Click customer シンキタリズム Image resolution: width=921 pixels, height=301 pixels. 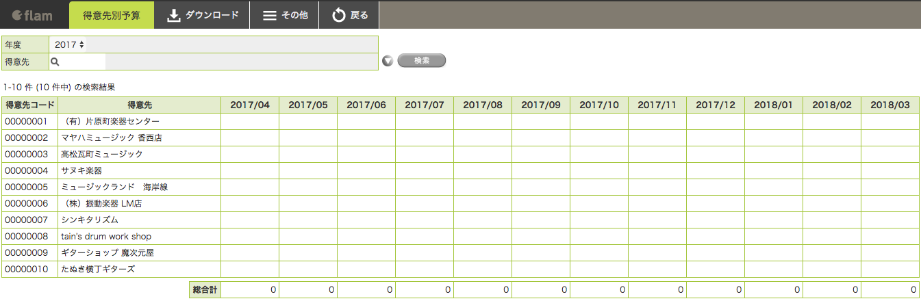click(90, 220)
